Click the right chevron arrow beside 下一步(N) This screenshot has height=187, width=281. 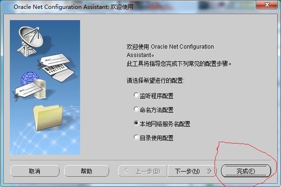209,171
